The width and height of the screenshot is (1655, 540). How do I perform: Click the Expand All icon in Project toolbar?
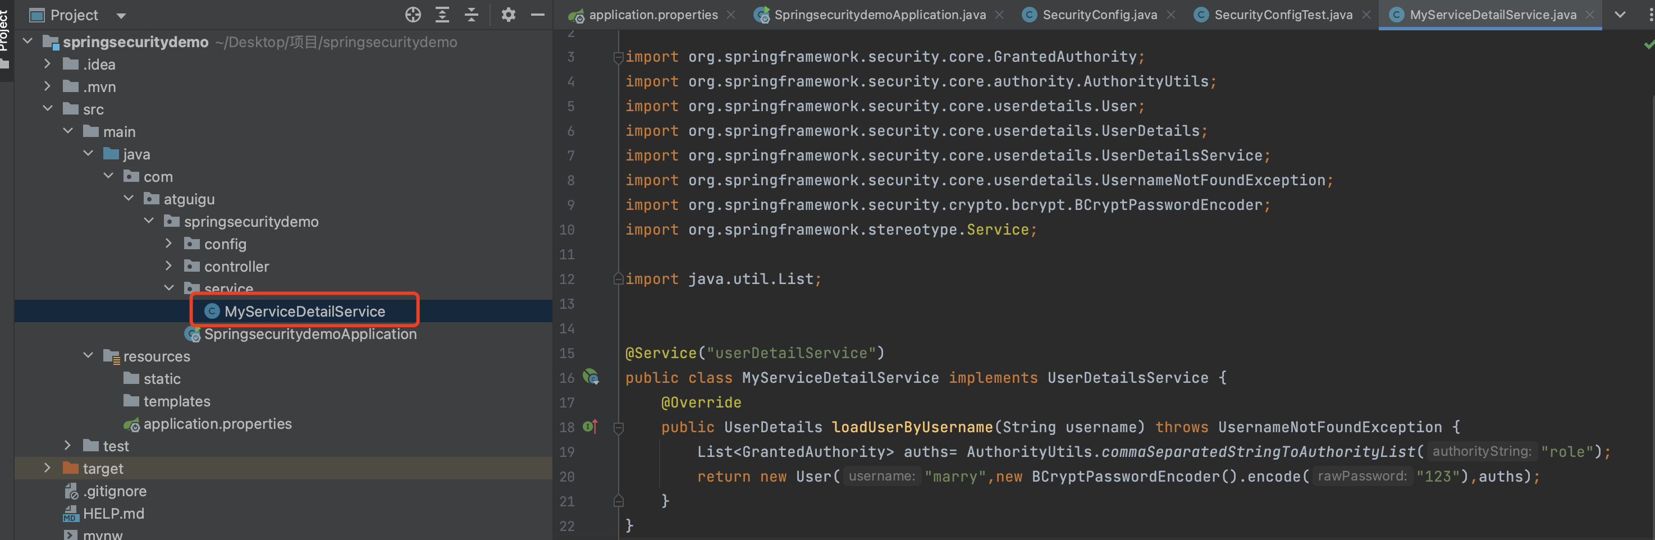click(442, 15)
